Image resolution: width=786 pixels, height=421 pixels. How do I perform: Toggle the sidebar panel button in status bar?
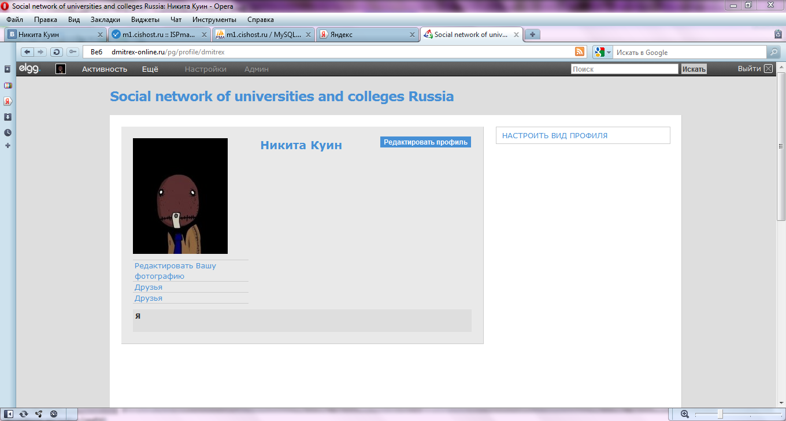click(x=10, y=414)
